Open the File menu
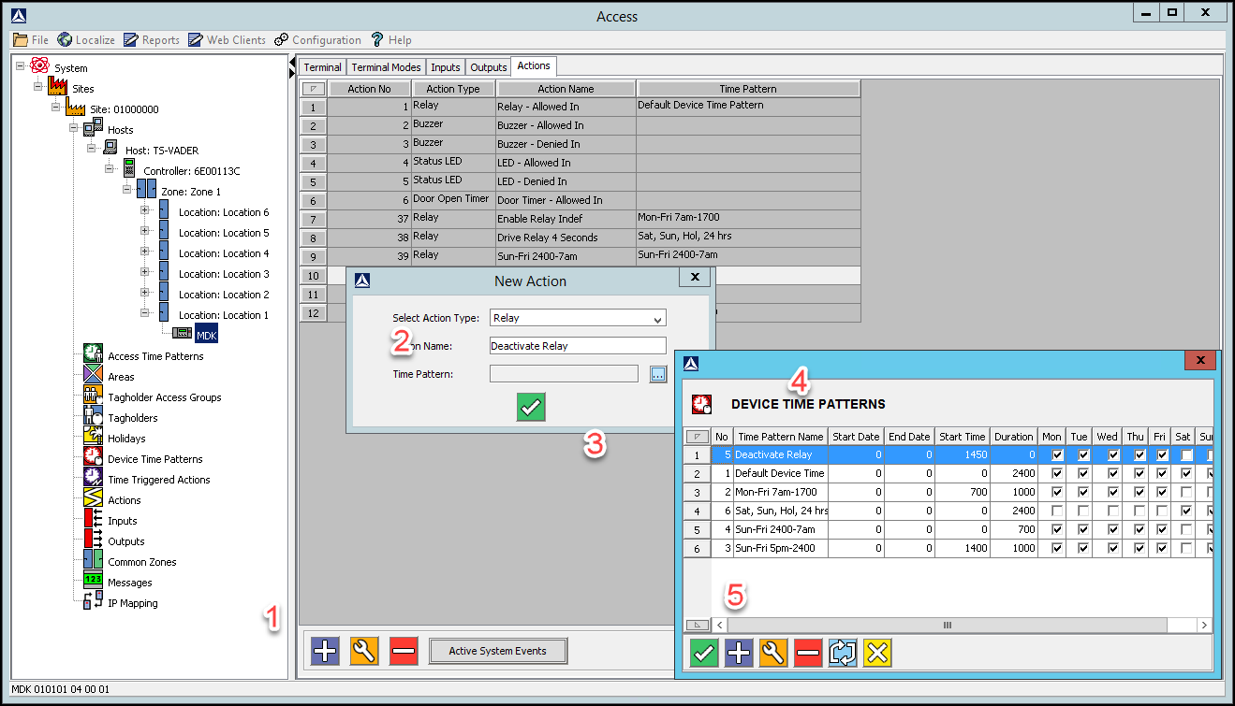Viewport: 1235px width, 706px height. [x=31, y=40]
